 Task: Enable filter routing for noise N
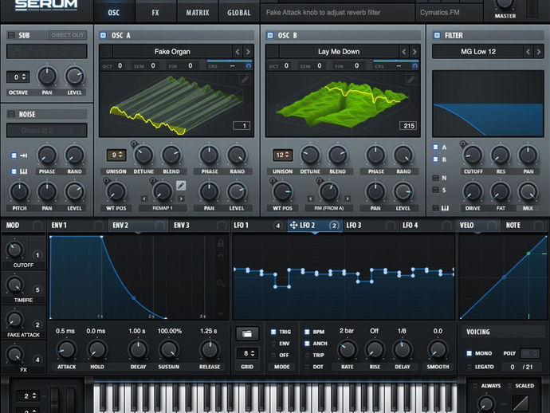[x=436, y=178]
